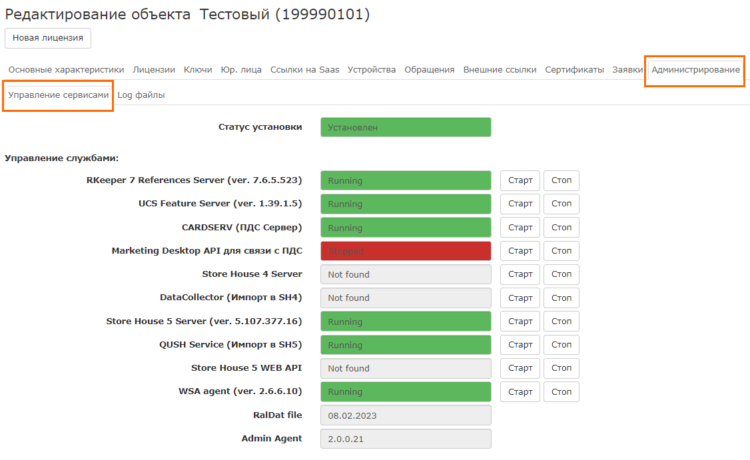Click the Новая лицензия button
Image resolution: width=750 pixels, height=460 pixels.
pos(48,38)
